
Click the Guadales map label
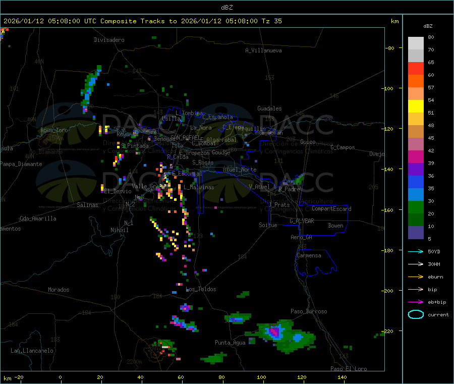[x=269, y=108]
